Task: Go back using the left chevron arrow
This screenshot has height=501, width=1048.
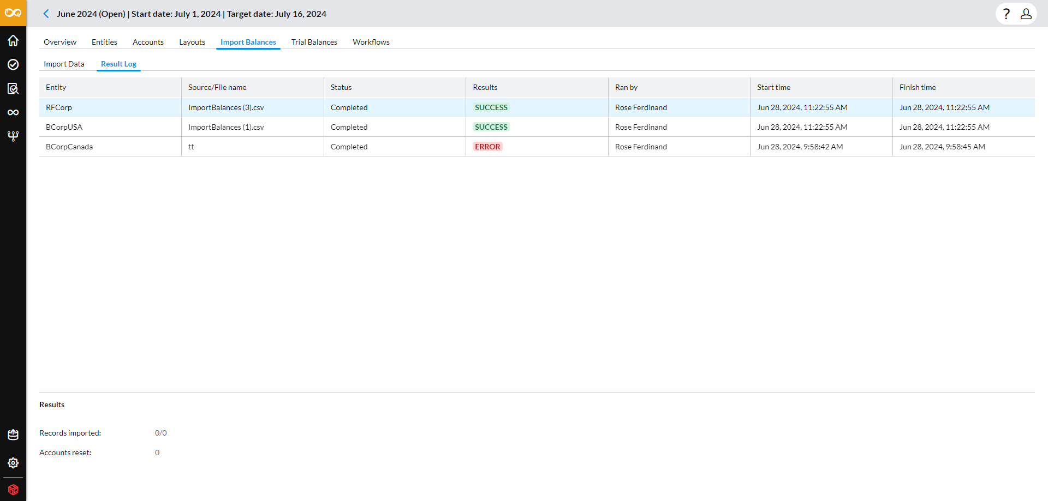Action: (x=46, y=14)
